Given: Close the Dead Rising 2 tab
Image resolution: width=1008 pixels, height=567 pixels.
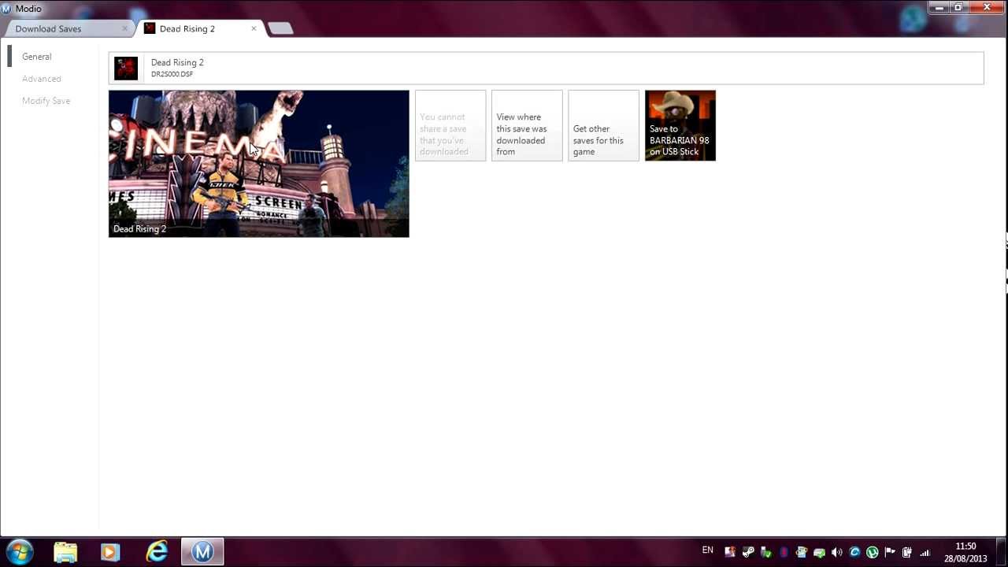Looking at the screenshot, I should tap(254, 28).
